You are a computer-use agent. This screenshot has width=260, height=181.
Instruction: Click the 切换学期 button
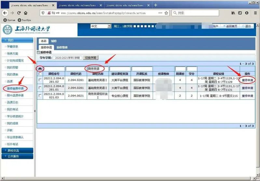90,58
